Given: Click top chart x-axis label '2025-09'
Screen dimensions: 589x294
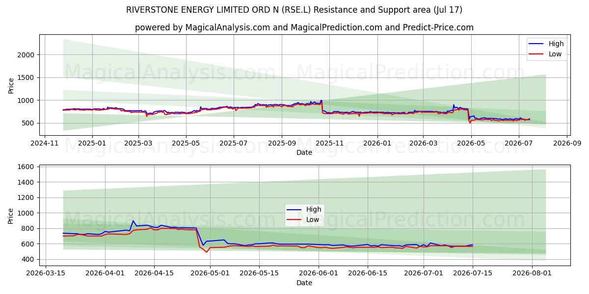Looking at the screenshot, I should (281, 143).
